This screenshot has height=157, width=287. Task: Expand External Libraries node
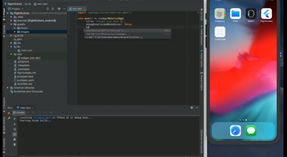[8, 88]
